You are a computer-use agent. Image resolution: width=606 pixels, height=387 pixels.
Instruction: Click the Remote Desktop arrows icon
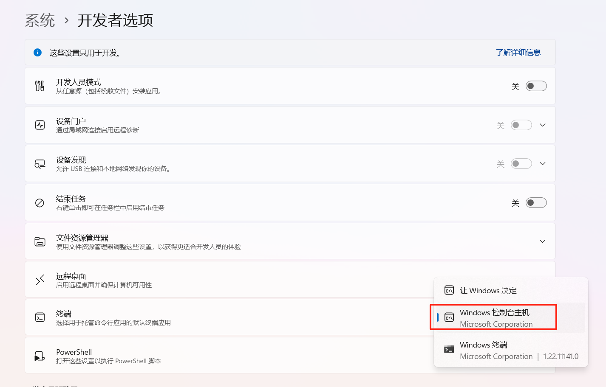pyautogui.click(x=40, y=280)
